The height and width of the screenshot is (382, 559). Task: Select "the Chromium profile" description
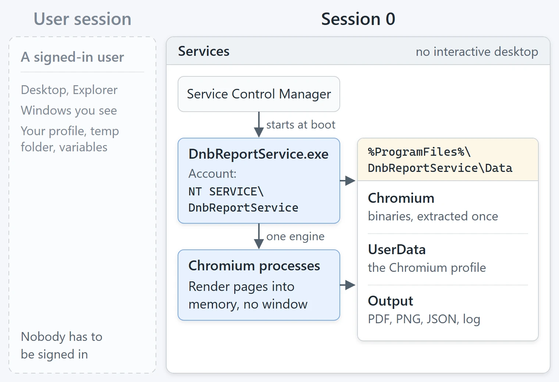pos(427,268)
